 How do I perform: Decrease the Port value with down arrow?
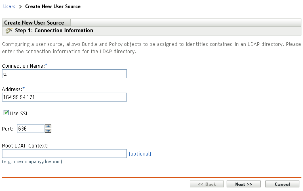pyautogui.click(x=48, y=131)
